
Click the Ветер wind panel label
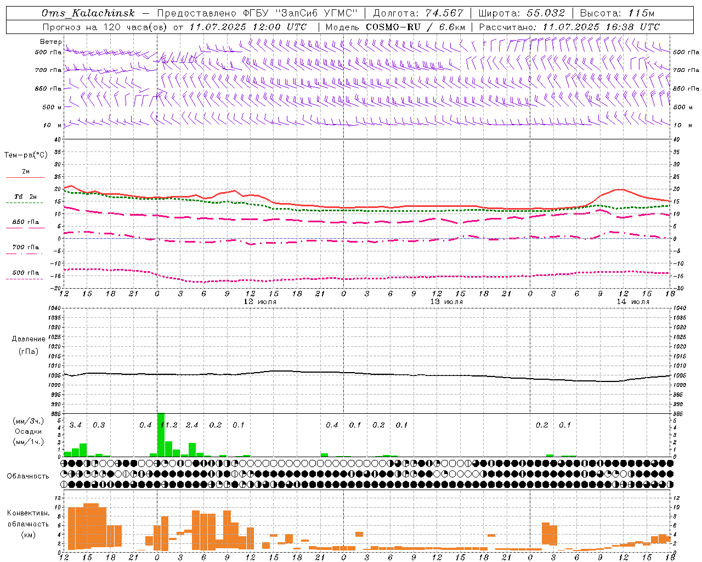(x=50, y=42)
